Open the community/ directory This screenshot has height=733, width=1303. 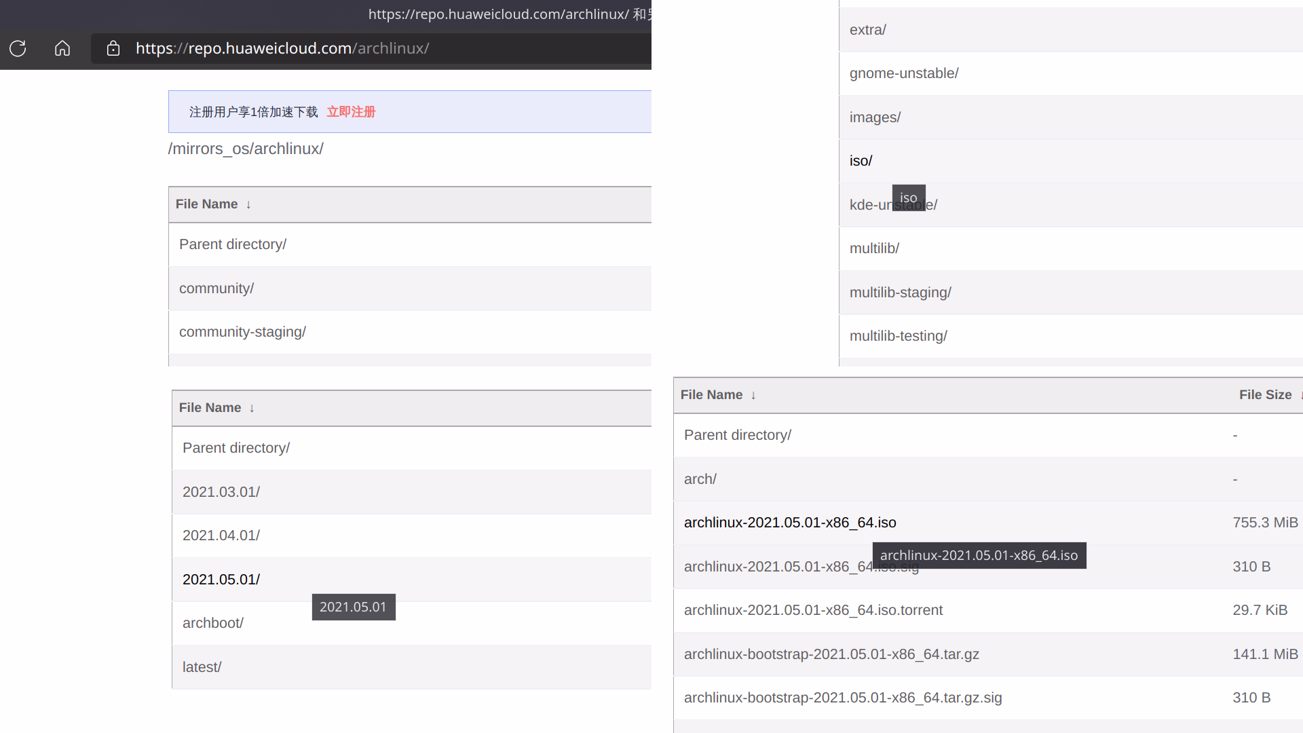click(216, 288)
